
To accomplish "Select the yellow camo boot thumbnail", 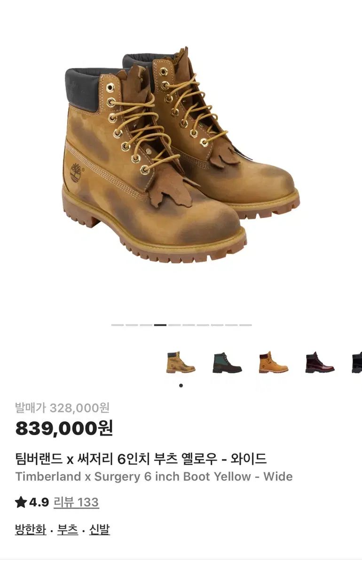I will pos(181,362).
